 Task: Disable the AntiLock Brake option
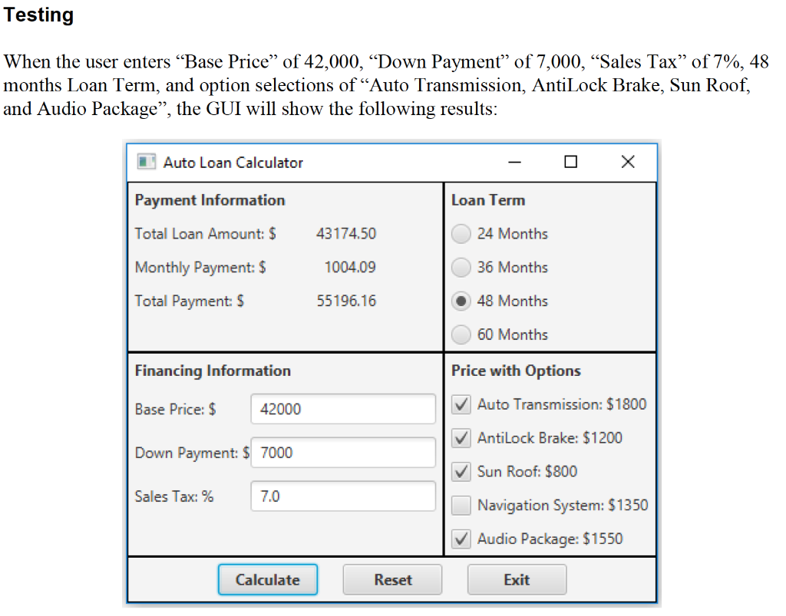pyautogui.click(x=461, y=438)
